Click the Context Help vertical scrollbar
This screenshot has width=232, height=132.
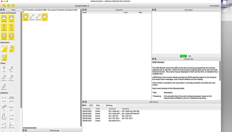coord(220,71)
